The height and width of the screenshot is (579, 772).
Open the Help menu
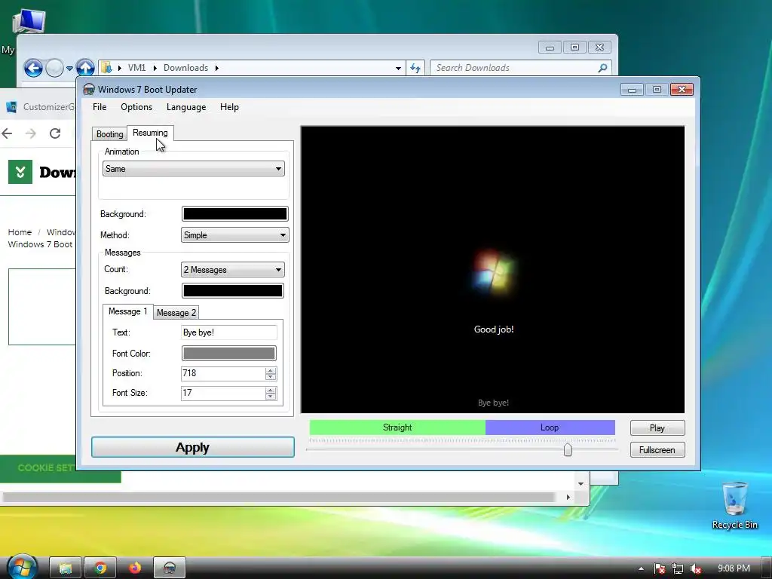[x=229, y=107]
